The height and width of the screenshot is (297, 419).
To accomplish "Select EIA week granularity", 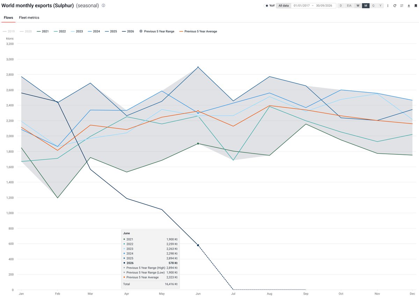I will click(349, 6).
